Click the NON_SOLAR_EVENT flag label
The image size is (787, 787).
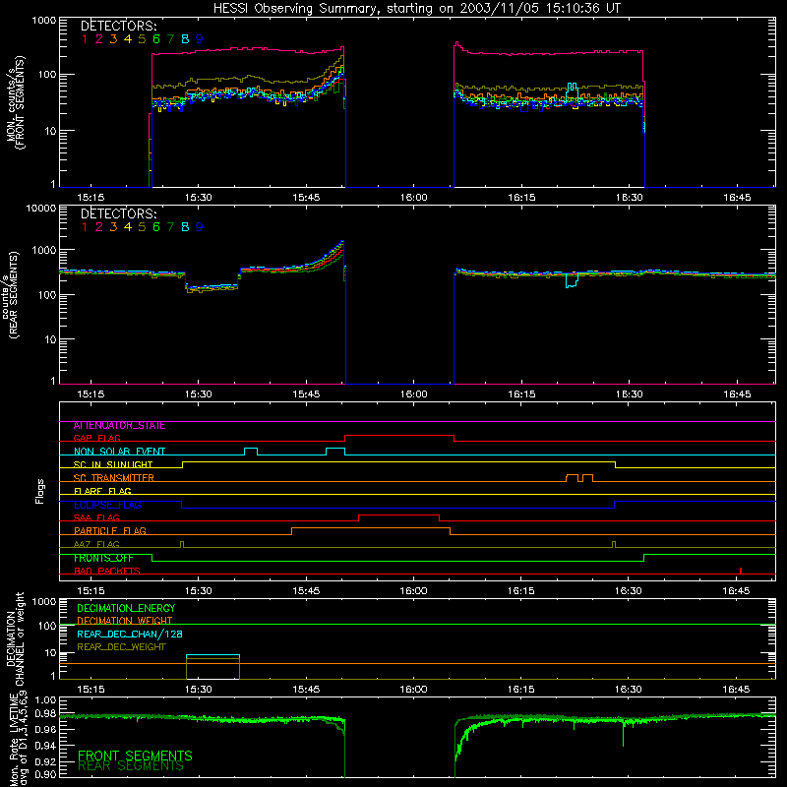tap(119, 452)
